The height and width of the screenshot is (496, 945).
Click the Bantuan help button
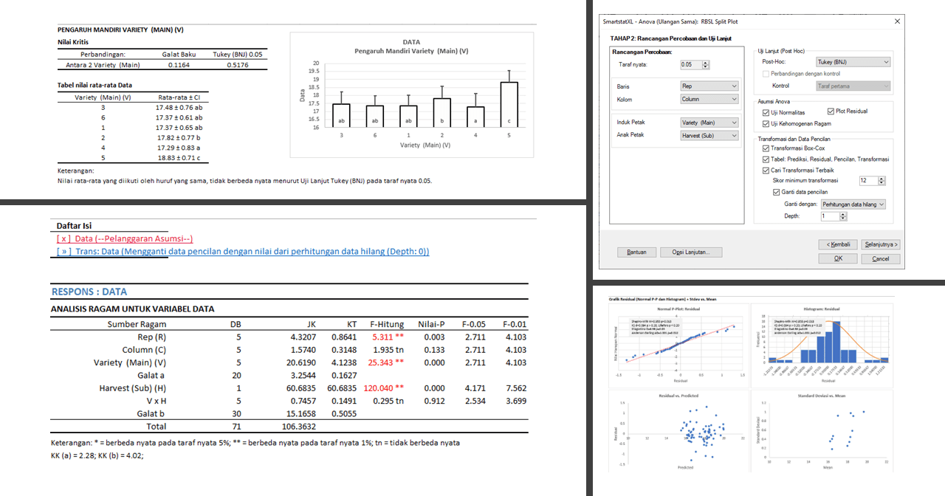636,252
